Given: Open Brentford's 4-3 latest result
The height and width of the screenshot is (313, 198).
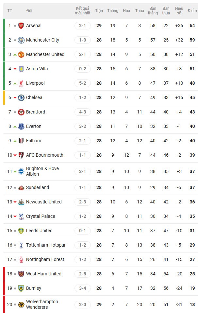Looking at the screenshot, I should [x=83, y=112].
